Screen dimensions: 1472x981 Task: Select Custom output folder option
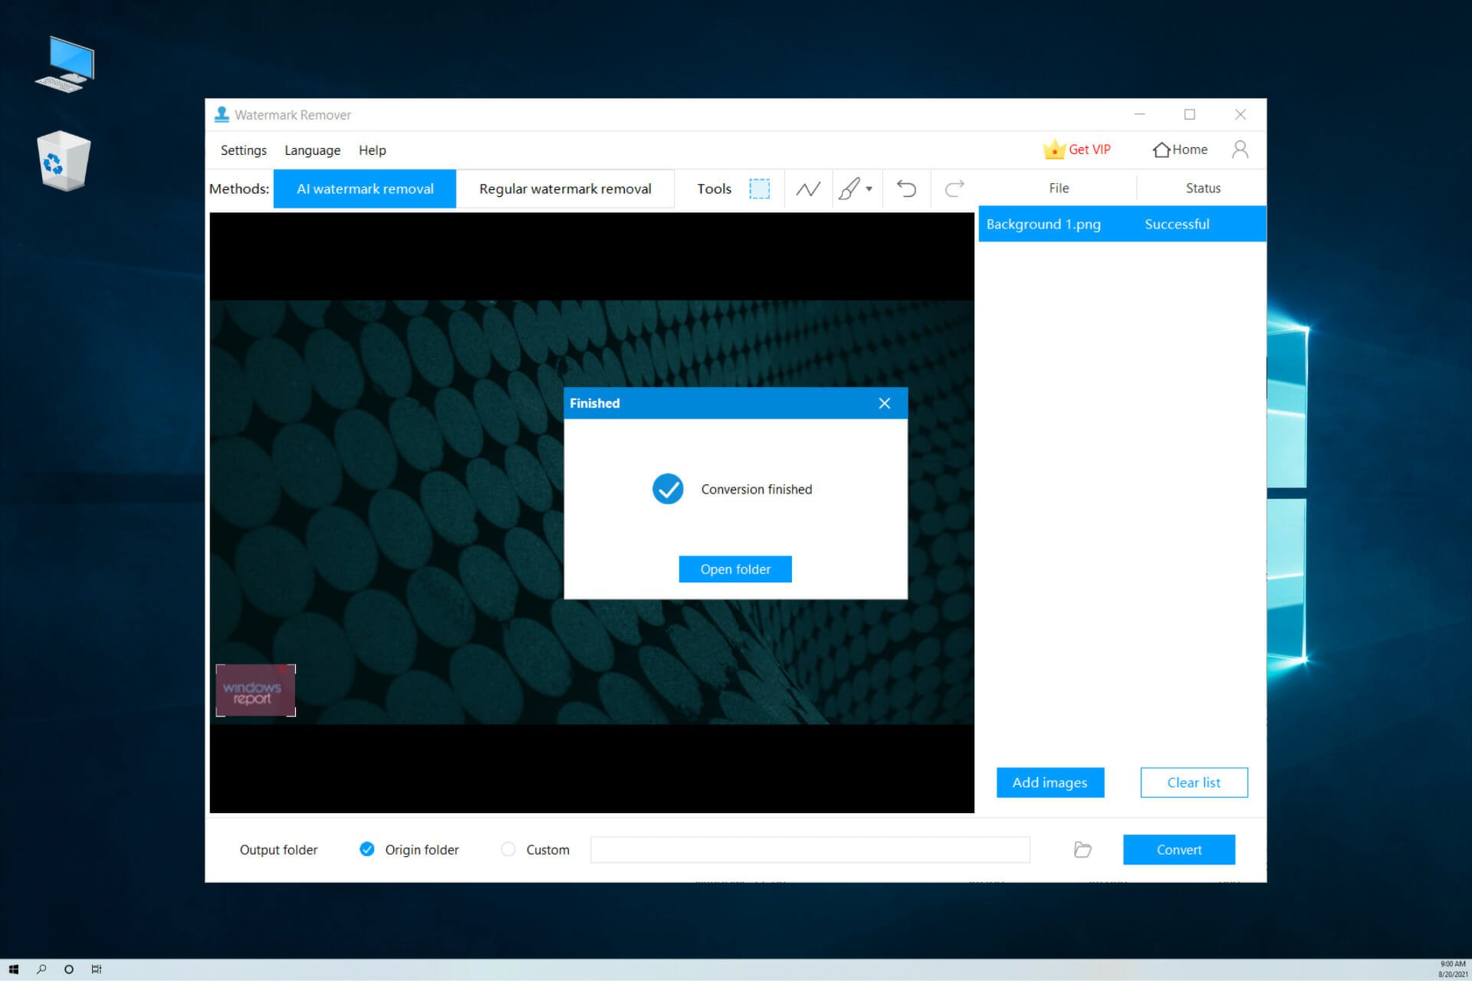508,849
